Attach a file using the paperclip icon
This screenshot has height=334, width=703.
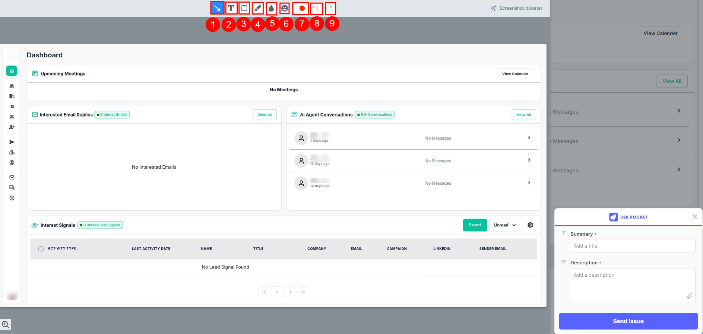[x=690, y=296]
